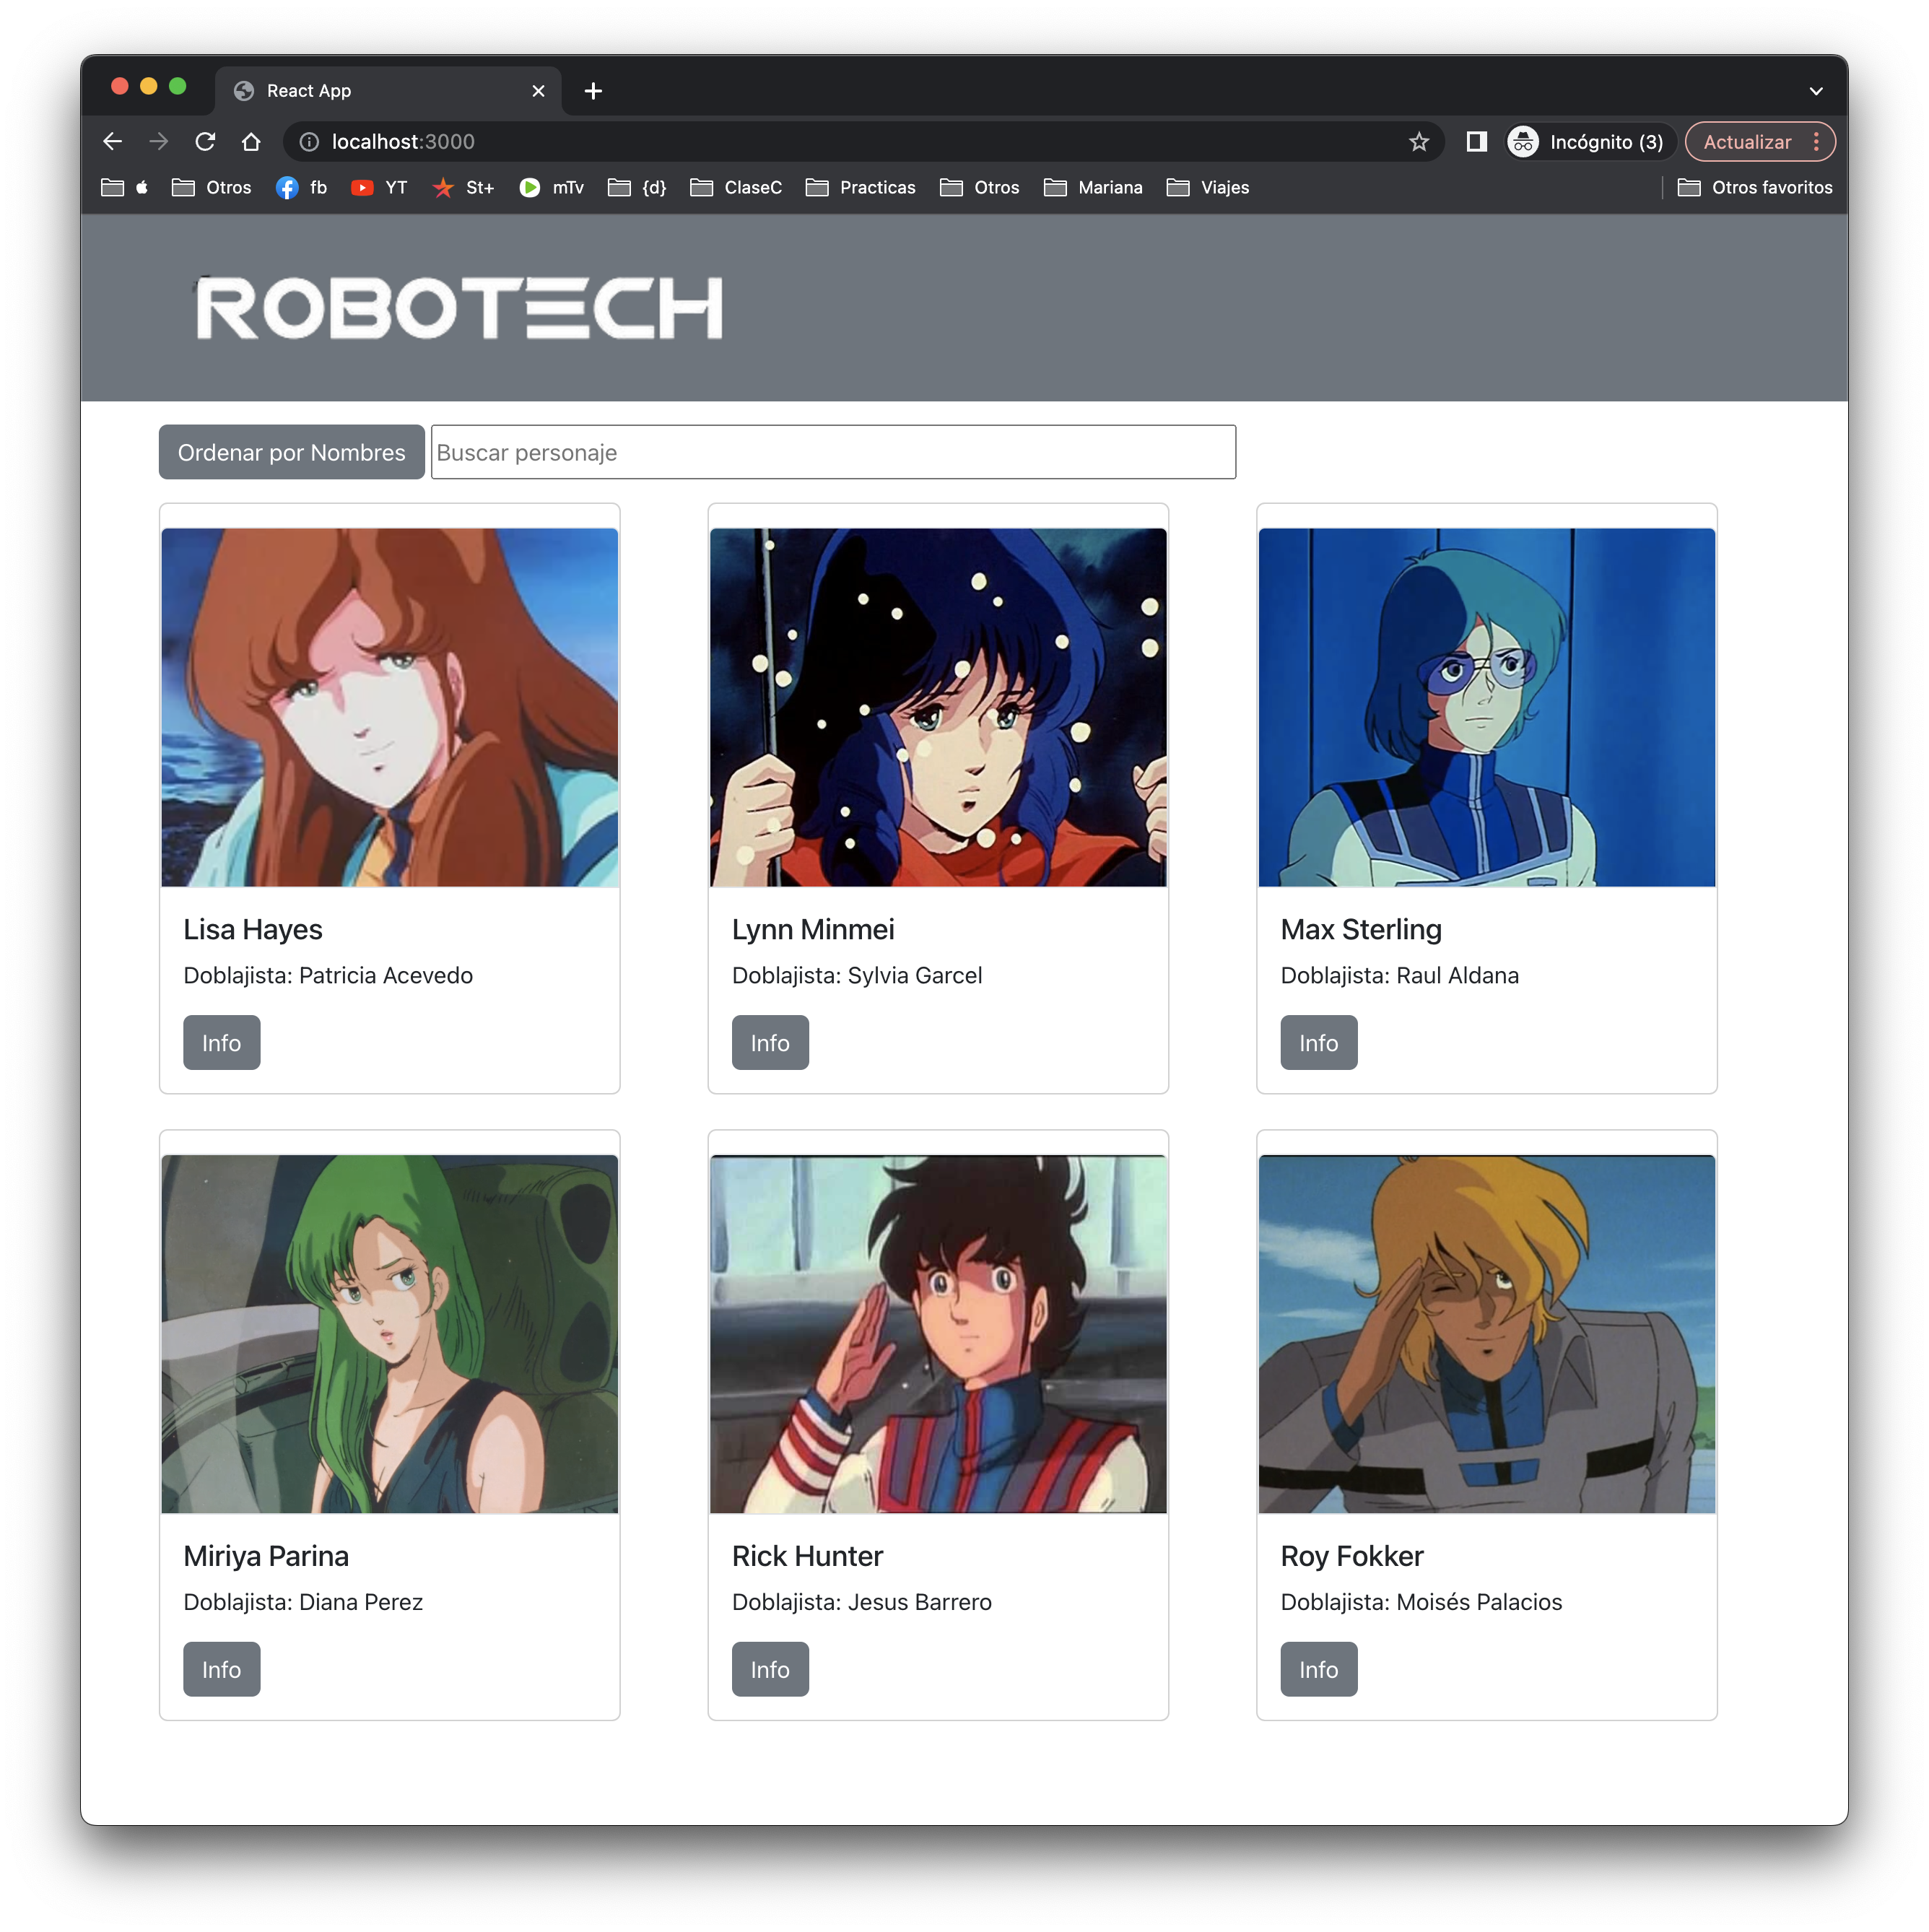Click the Max Sterling character image
This screenshot has height=1932, width=1929.
(1486, 708)
